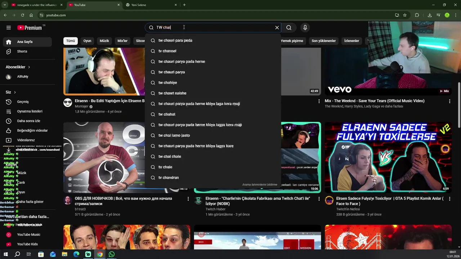Open WhatsApp from the taskbar
Viewport: 461px width, 259px height.
112,254
